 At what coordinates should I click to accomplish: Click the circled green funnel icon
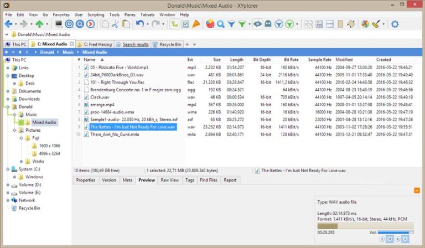(289, 24)
